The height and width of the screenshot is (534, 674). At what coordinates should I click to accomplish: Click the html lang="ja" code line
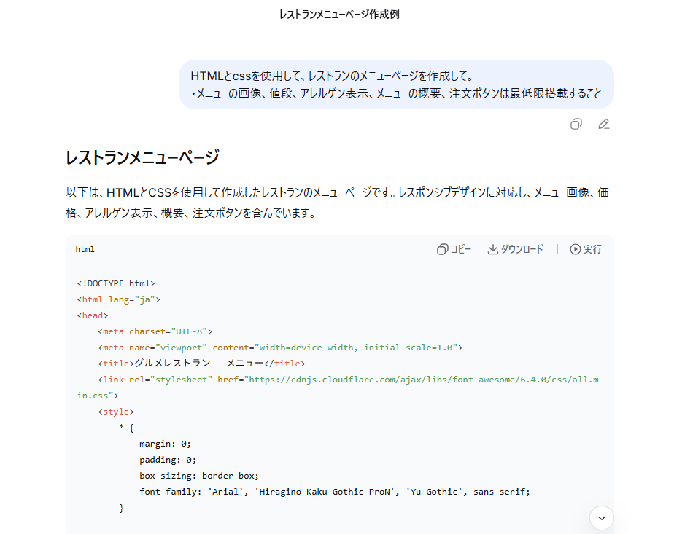[119, 299]
